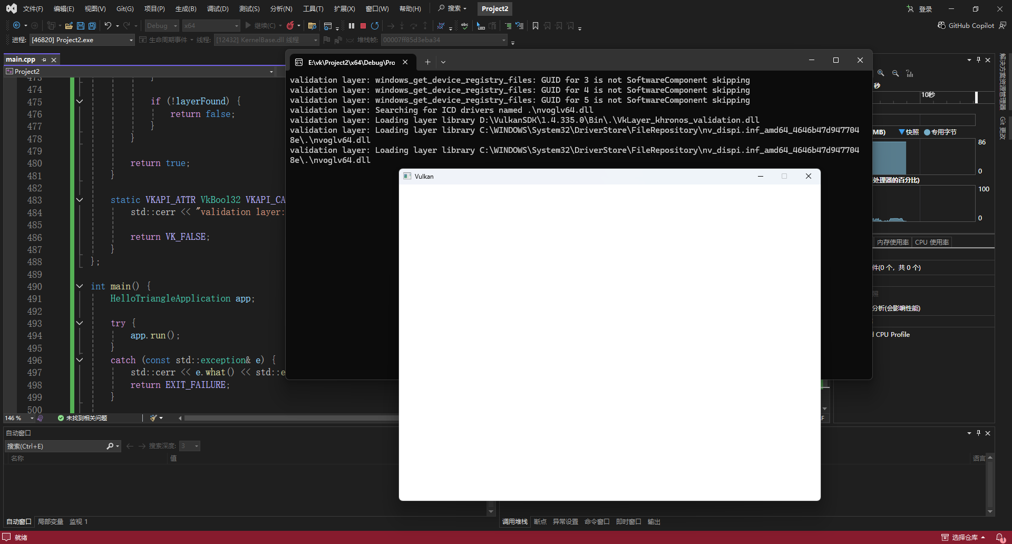
Task: Click the 搜索 search box in title bar
Action: [452, 8]
